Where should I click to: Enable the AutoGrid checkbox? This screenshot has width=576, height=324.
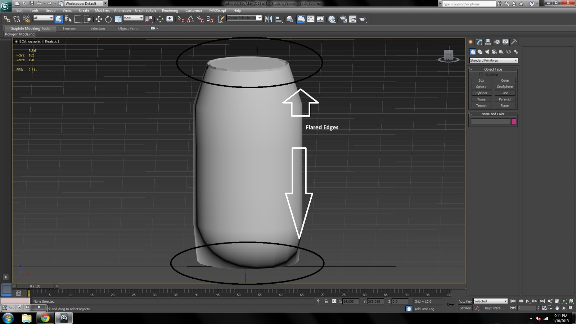coord(481,75)
